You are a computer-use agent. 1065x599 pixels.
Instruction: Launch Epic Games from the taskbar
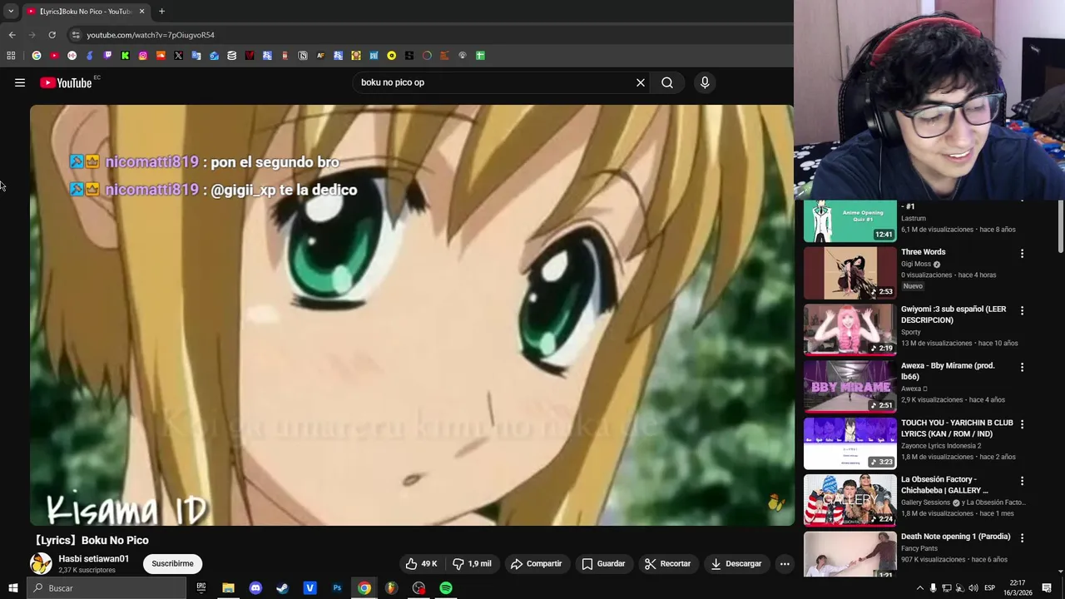(201, 588)
